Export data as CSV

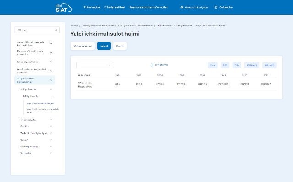pyautogui.click(x=237, y=65)
